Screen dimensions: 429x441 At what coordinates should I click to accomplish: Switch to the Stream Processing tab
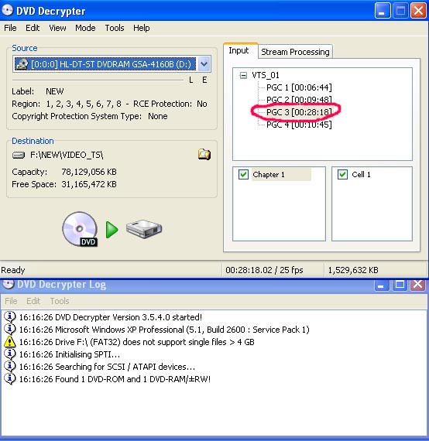pos(295,52)
